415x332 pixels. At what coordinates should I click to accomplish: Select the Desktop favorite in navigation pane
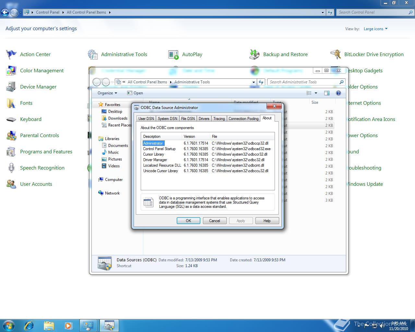115,112
